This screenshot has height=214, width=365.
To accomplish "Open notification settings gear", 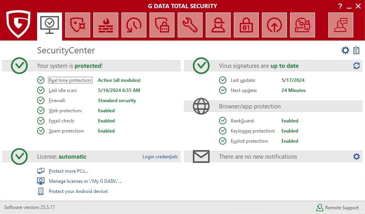I will click(x=356, y=156).
